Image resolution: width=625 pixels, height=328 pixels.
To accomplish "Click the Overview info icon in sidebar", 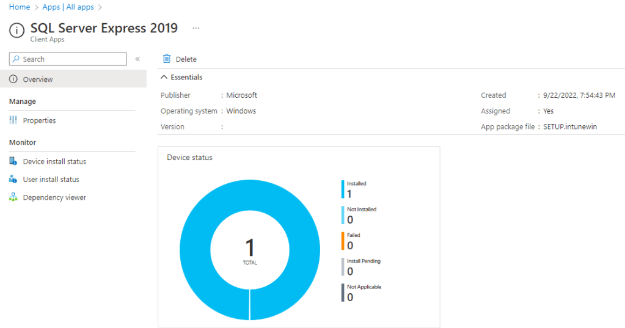I will [x=13, y=79].
